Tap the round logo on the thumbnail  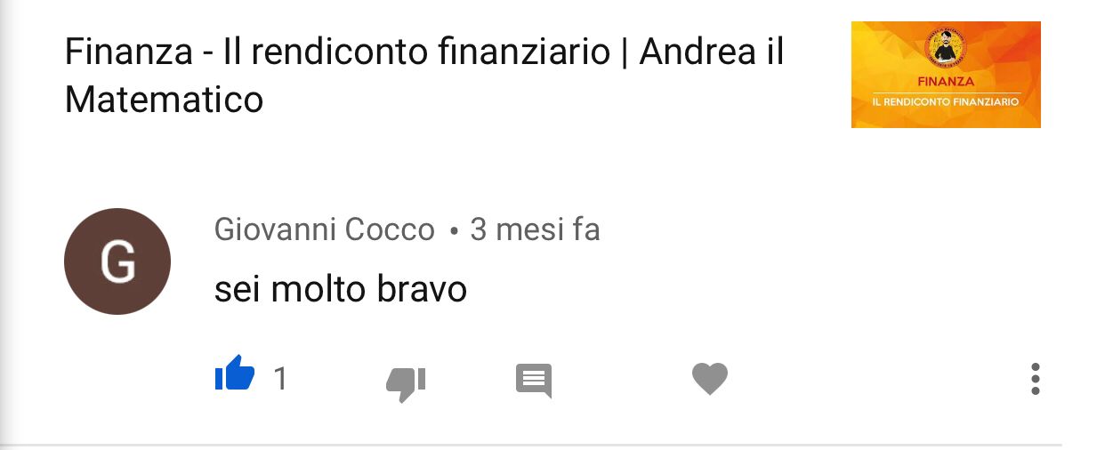947,47
